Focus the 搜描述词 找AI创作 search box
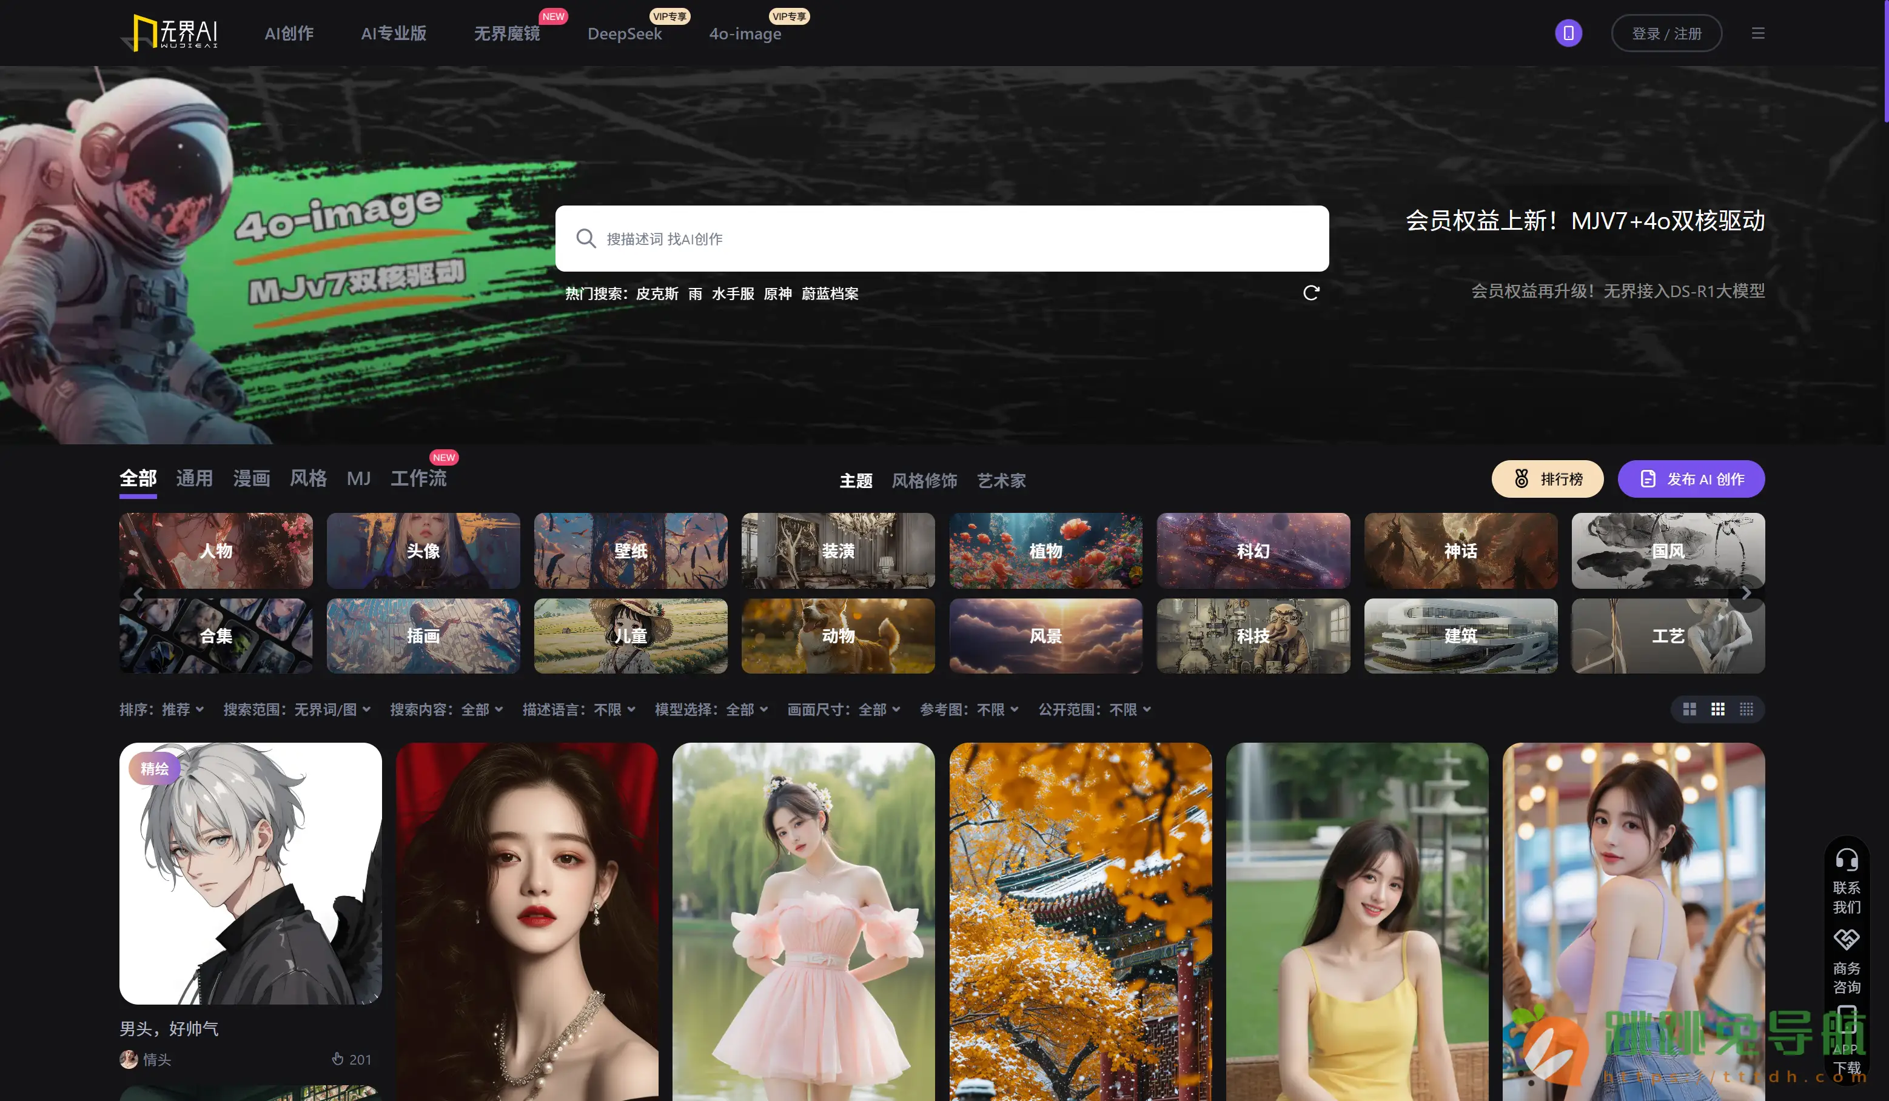Image resolution: width=1889 pixels, height=1101 pixels. 942,238
